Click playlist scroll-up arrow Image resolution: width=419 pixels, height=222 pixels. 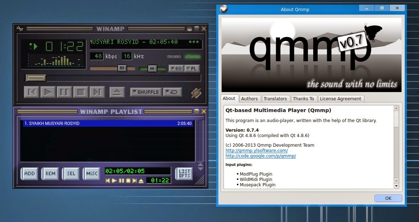click(x=200, y=165)
